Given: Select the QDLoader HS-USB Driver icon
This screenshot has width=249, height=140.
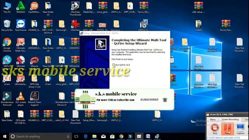Looking at the screenshot, I should click(x=21, y=117).
